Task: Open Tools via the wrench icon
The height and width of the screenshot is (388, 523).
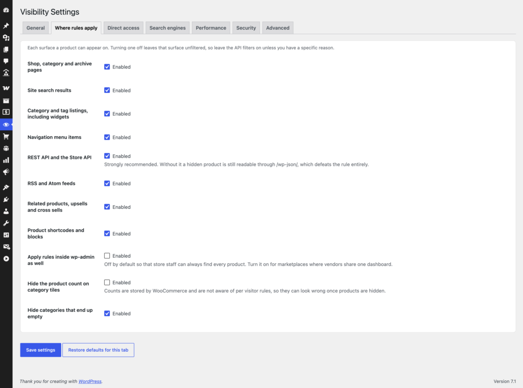Action: (x=6, y=223)
